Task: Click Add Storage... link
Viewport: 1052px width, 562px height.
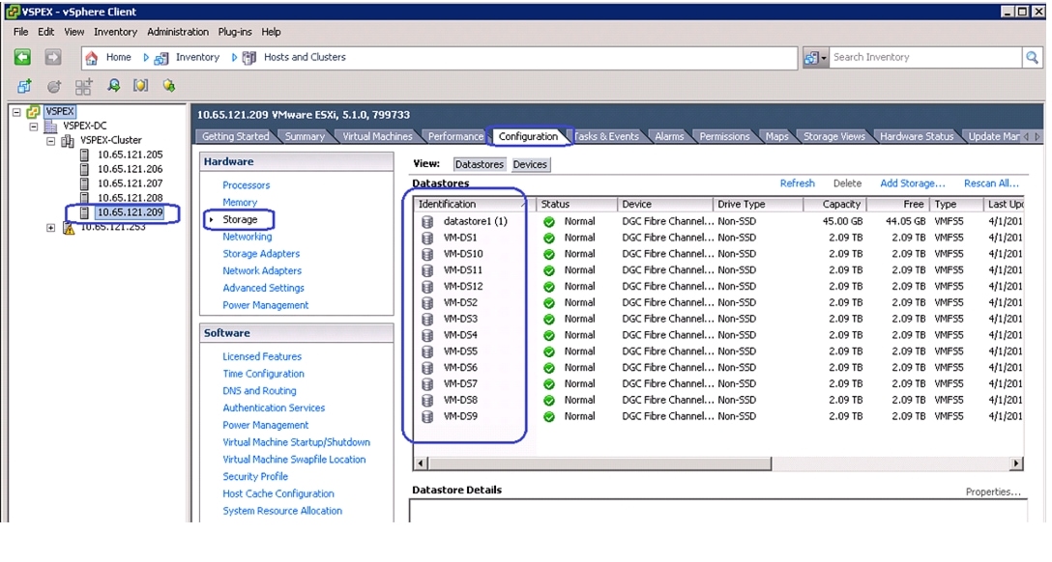Action: [x=913, y=183]
